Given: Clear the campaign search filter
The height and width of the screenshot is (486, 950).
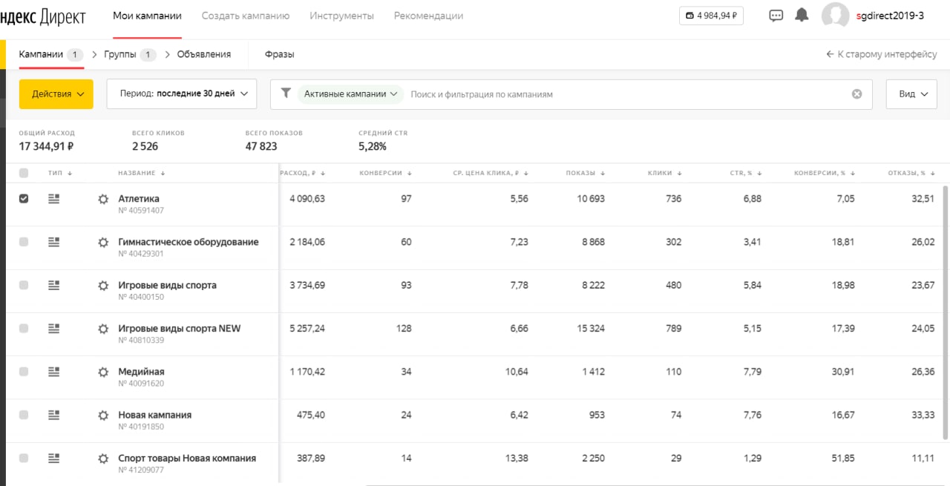Looking at the screenshot, I should pyautogui.click(x=856, y=94).
